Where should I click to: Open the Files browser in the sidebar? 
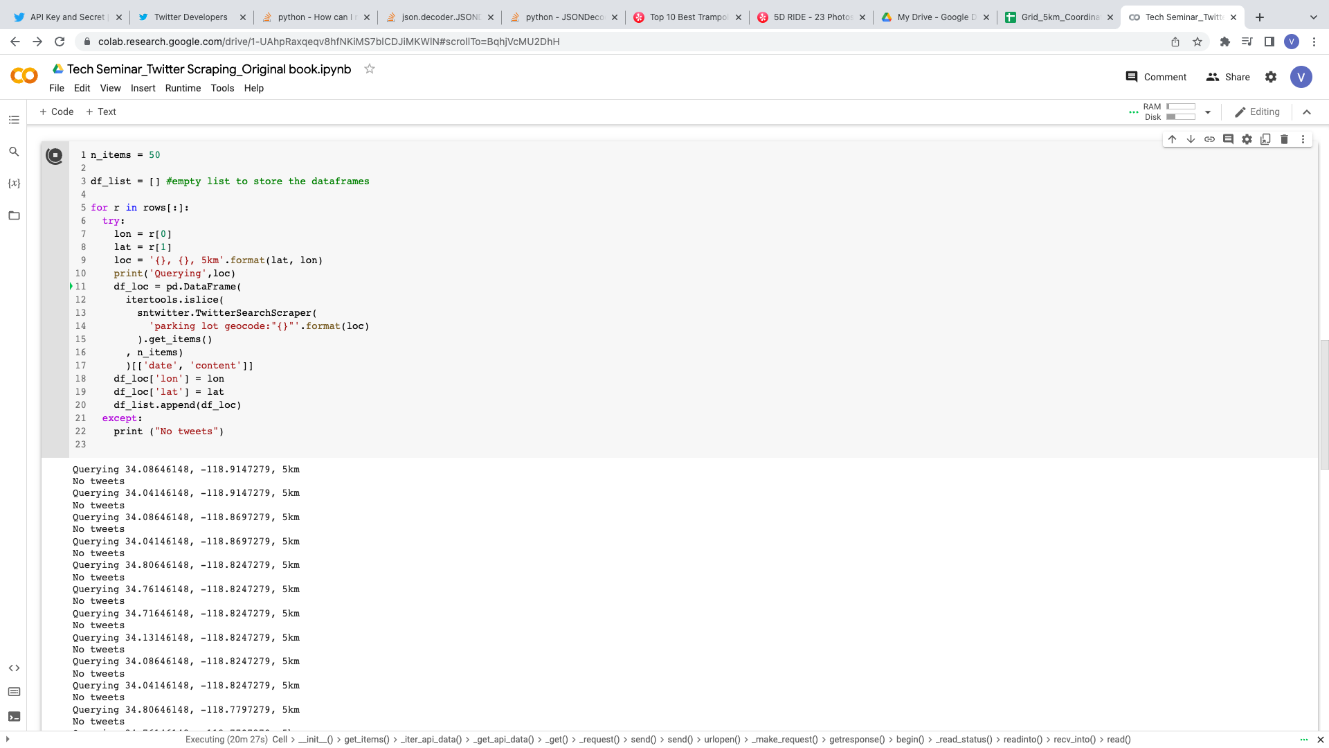(x=14, y=215)
